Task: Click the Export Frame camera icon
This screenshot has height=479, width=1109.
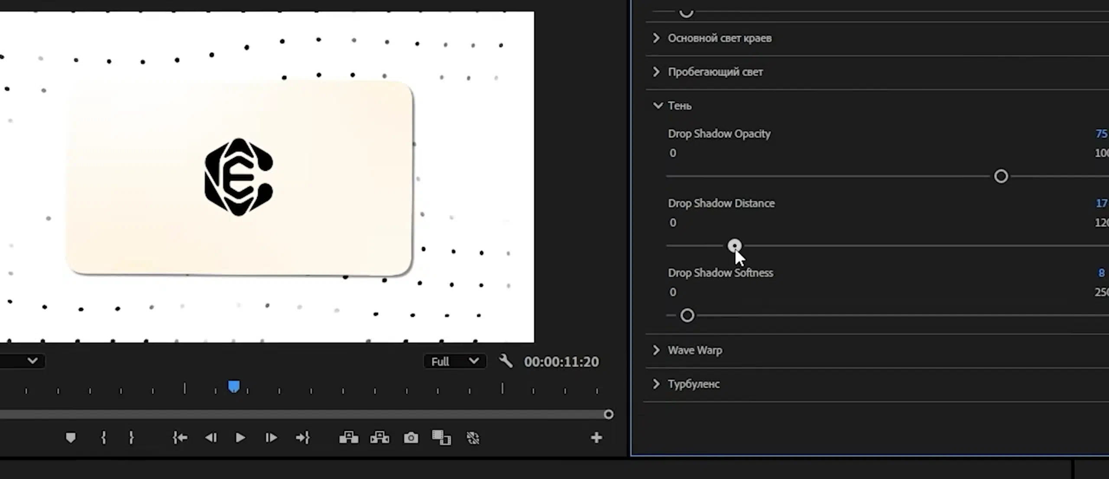Action: (411, 438)
